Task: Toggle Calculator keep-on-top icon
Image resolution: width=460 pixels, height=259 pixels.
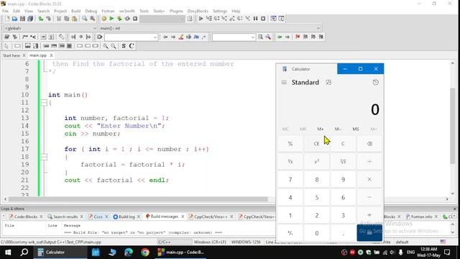Action: coord(328,83)
